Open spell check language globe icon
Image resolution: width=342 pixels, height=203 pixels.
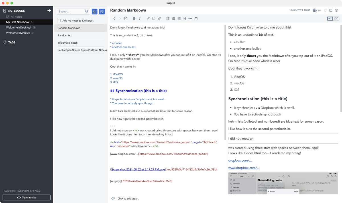315,10
